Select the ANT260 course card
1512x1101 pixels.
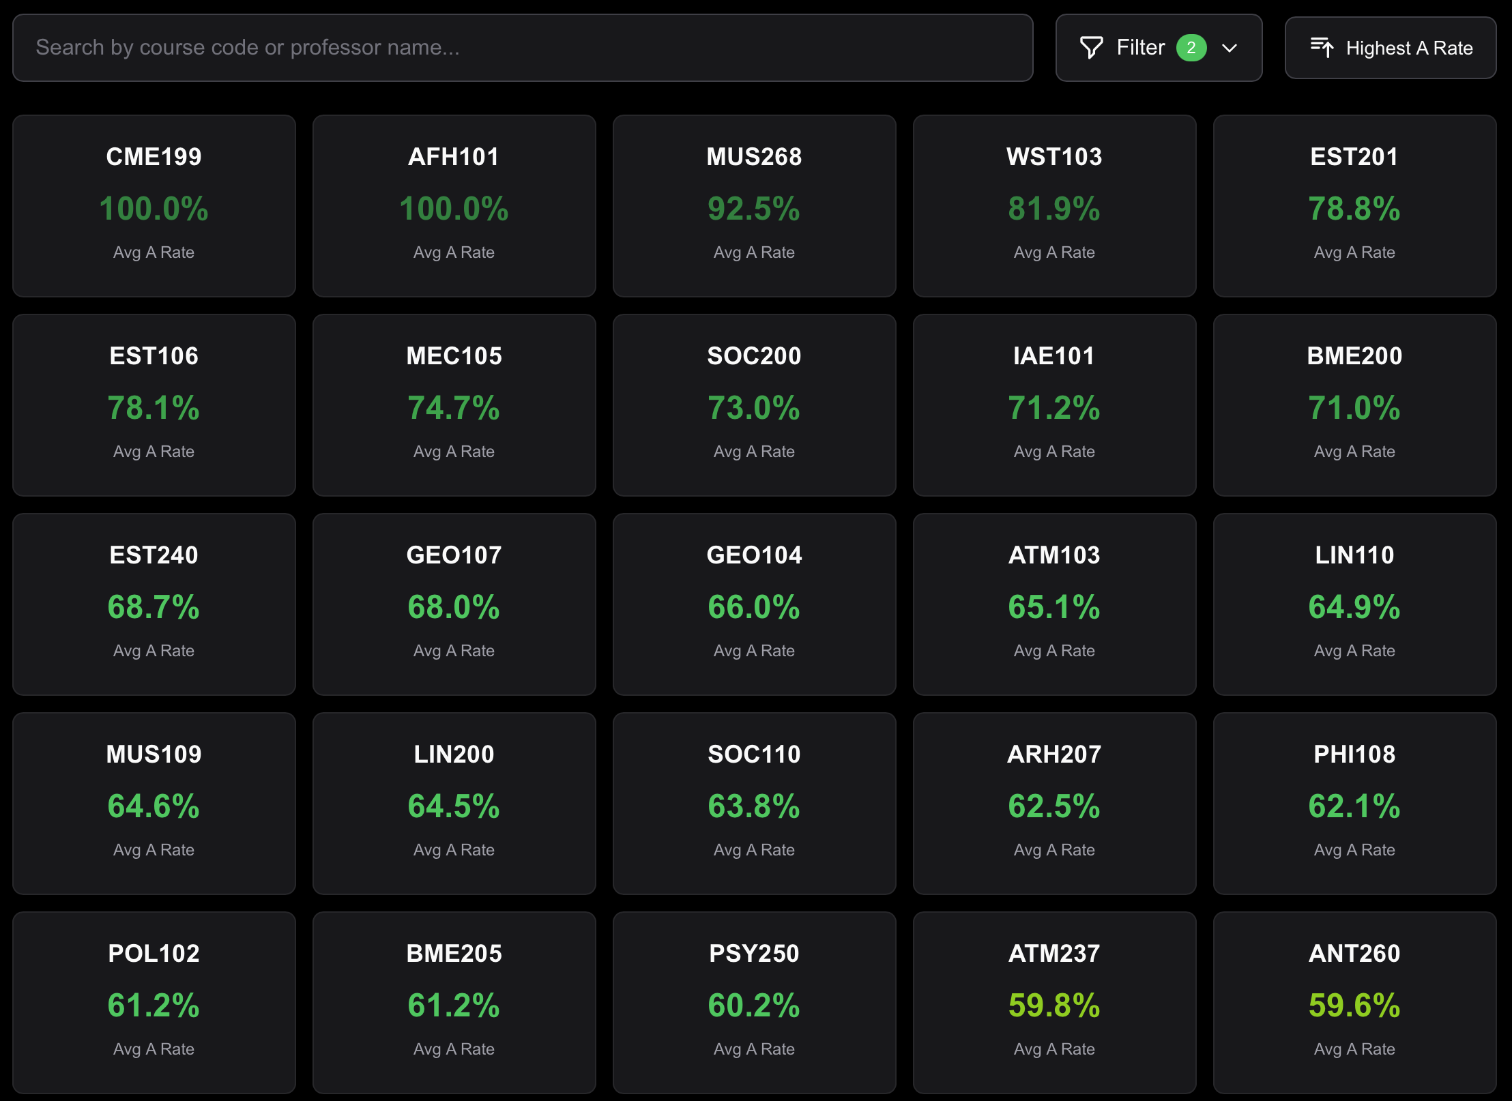point(1354,1002)
